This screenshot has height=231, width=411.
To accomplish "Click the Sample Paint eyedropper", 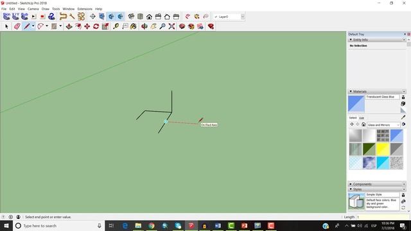I will coord(403,117).
